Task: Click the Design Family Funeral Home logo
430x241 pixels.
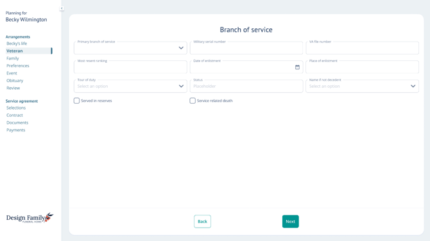Action: (30, 218)
